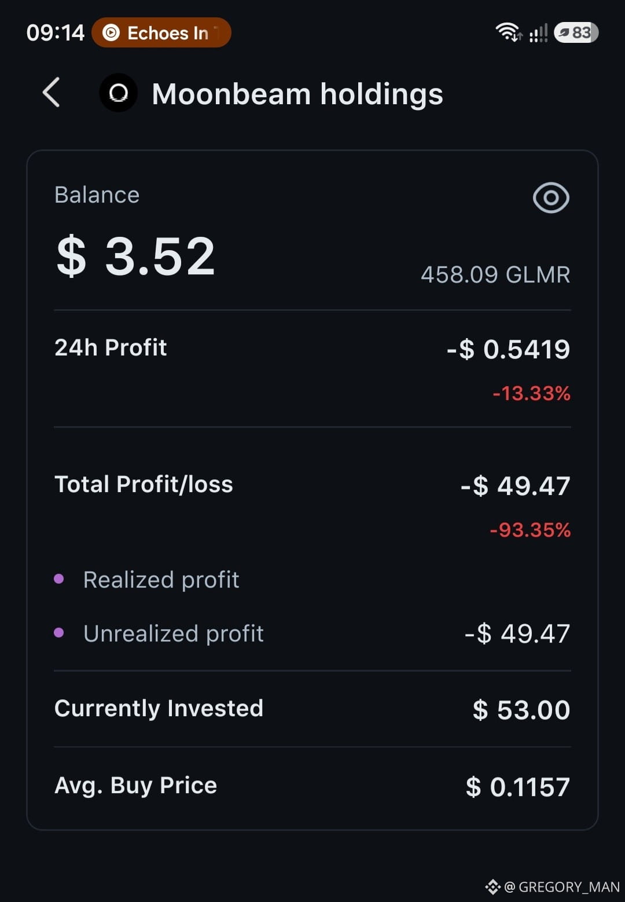Screen dimensions: 625x902
Task: Tap the battery indicator showing 83
Action: pos(576,32)
